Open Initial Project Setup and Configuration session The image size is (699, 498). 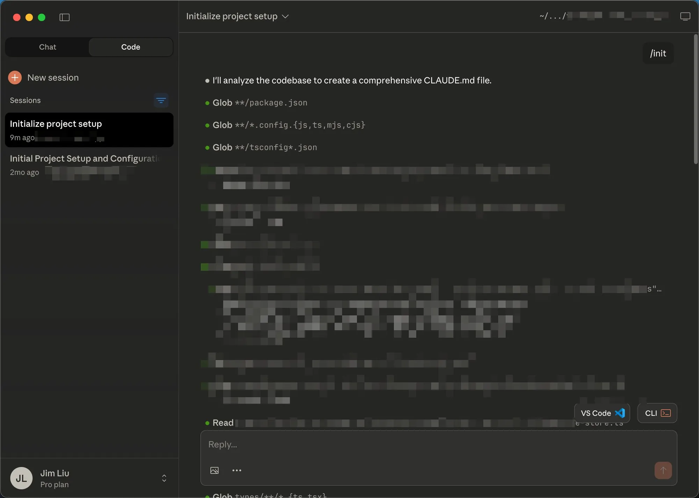(89, 165)
